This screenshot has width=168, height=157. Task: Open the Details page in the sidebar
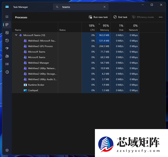point(7,64)
